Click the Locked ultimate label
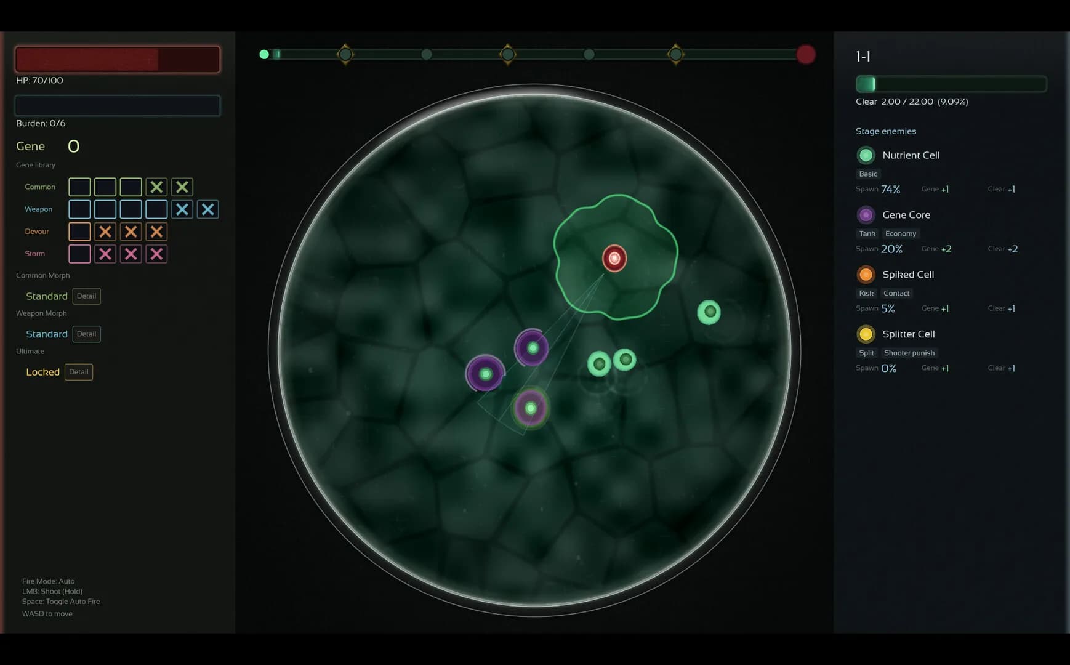1070x665 pixels. (x=42, y=372)
